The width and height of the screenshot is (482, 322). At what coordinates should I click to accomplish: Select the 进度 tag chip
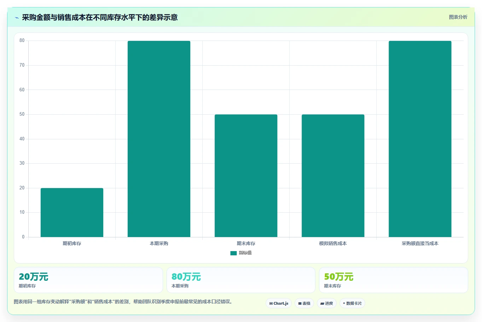click(x=326, y=303)
